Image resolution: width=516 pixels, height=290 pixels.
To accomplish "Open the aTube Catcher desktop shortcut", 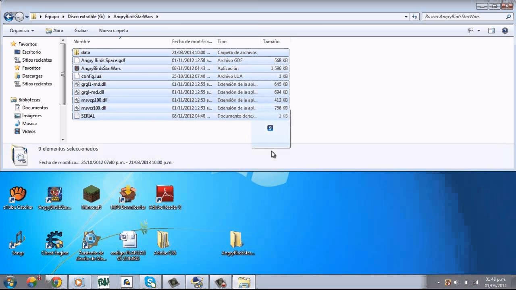I will 18,197.
